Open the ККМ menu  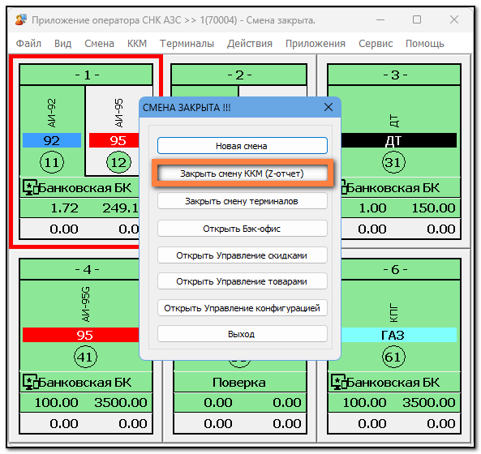pyautogui.click(x=137, y=44)
